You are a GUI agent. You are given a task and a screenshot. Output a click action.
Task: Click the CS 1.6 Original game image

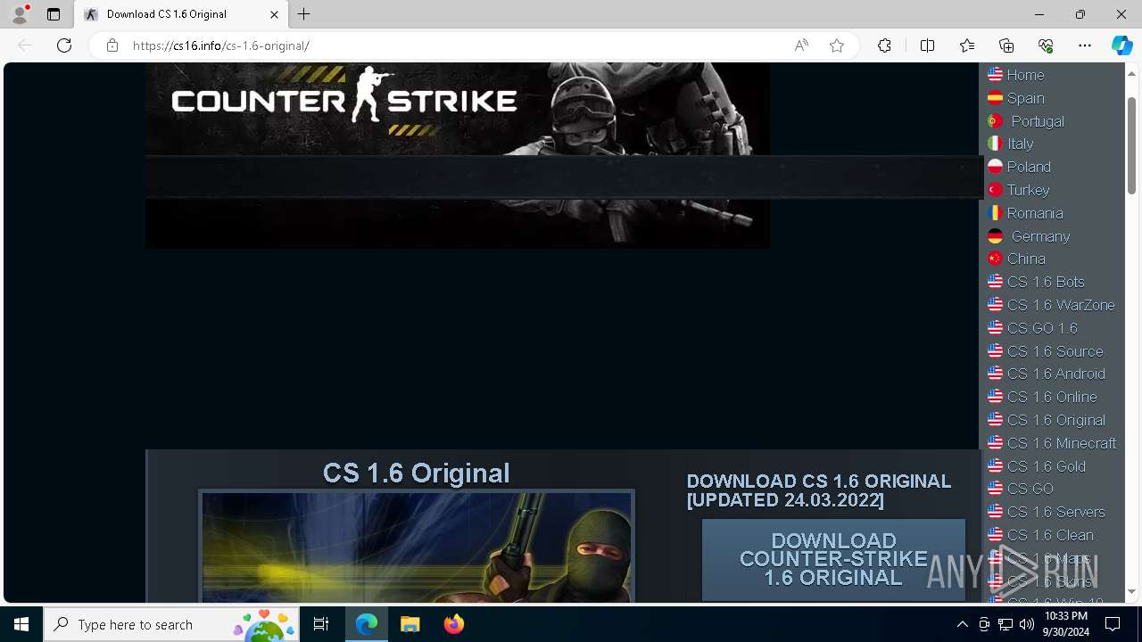pos(417,546)
